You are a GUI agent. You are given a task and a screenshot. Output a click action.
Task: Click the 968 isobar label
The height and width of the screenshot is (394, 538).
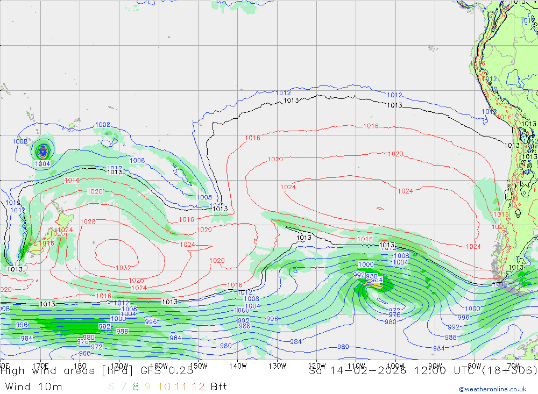pos(85,353)
